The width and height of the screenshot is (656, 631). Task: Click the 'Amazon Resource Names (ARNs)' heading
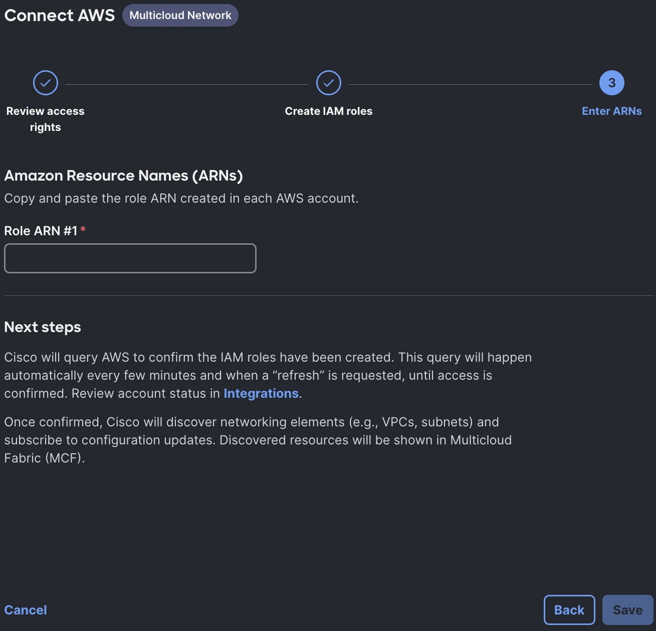tap(124, 176)
